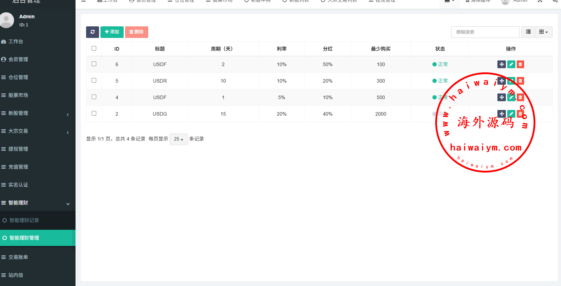Click the edit pencil icon for USDF row 6
Viewport: 561px width, 286px height.
point(511,64)
